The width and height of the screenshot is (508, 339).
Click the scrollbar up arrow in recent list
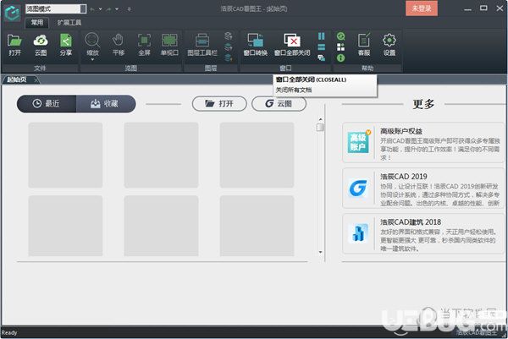pyautogui.click(x=320, y=119)
